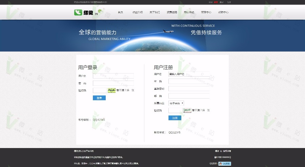Focus the 重复密码 confirm password field
This screenshot has height=167, width=305.
pyautogui.click(x=189, y=89)
